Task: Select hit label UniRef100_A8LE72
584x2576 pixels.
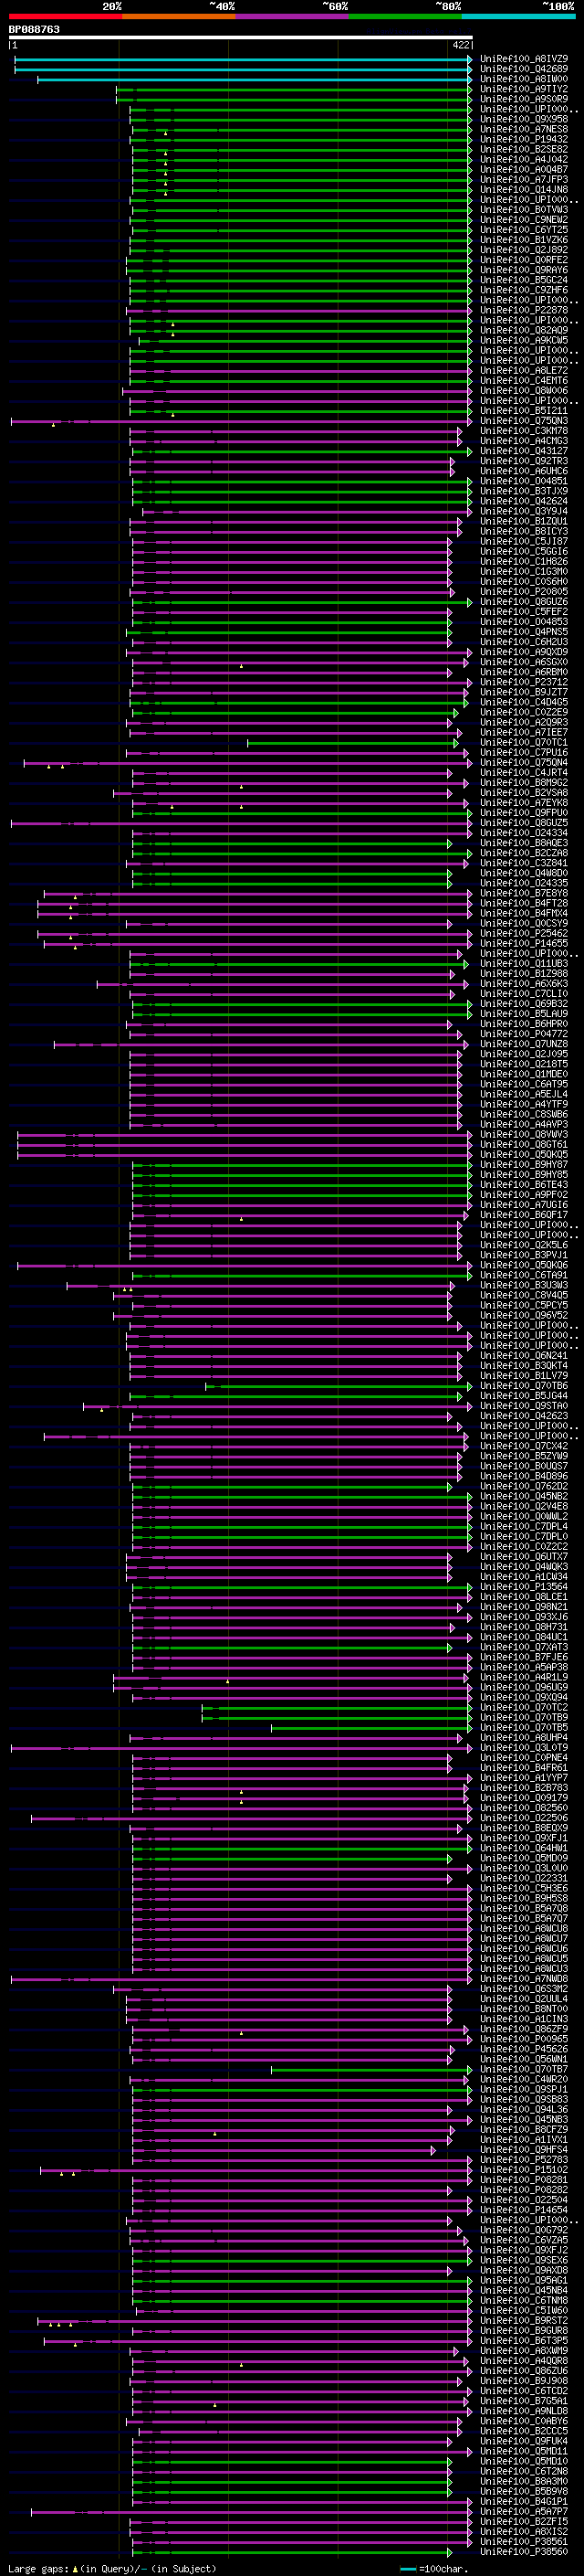Action: (x=524, y=370)
